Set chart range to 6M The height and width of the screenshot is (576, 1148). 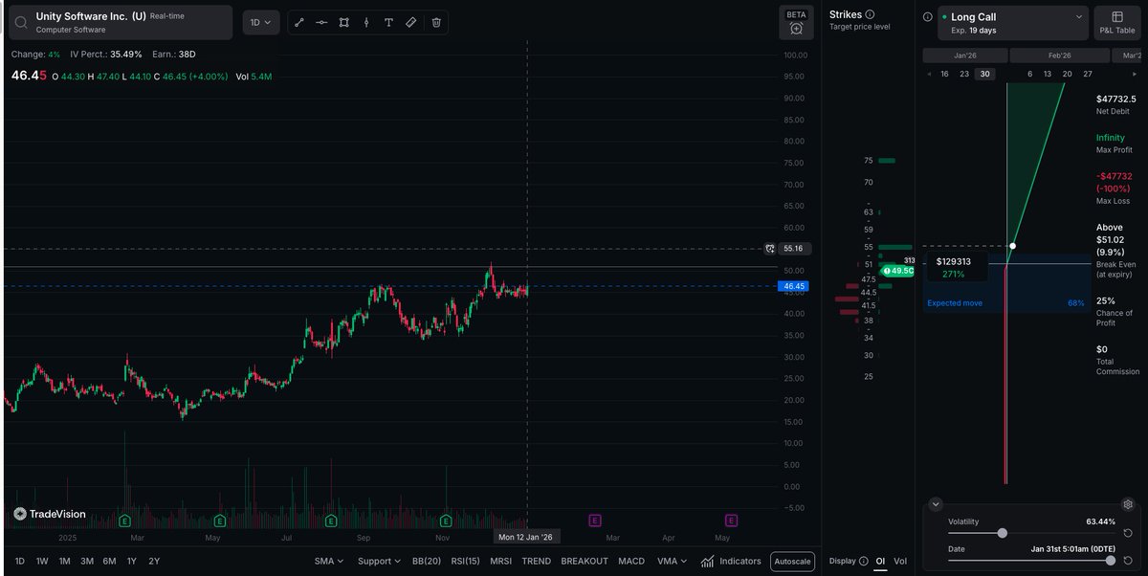[110, 562]
